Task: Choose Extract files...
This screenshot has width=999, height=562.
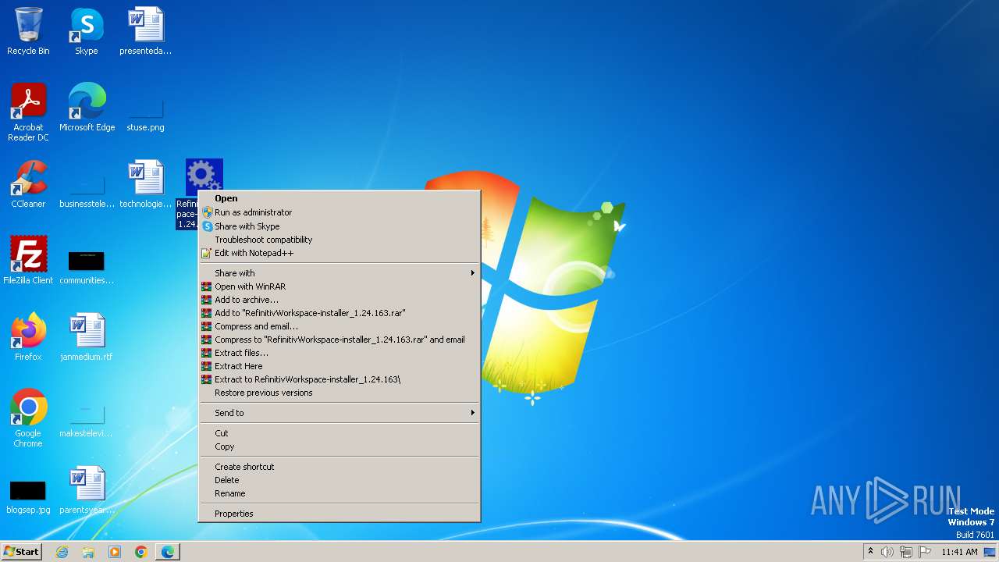Action: [340, 353]
